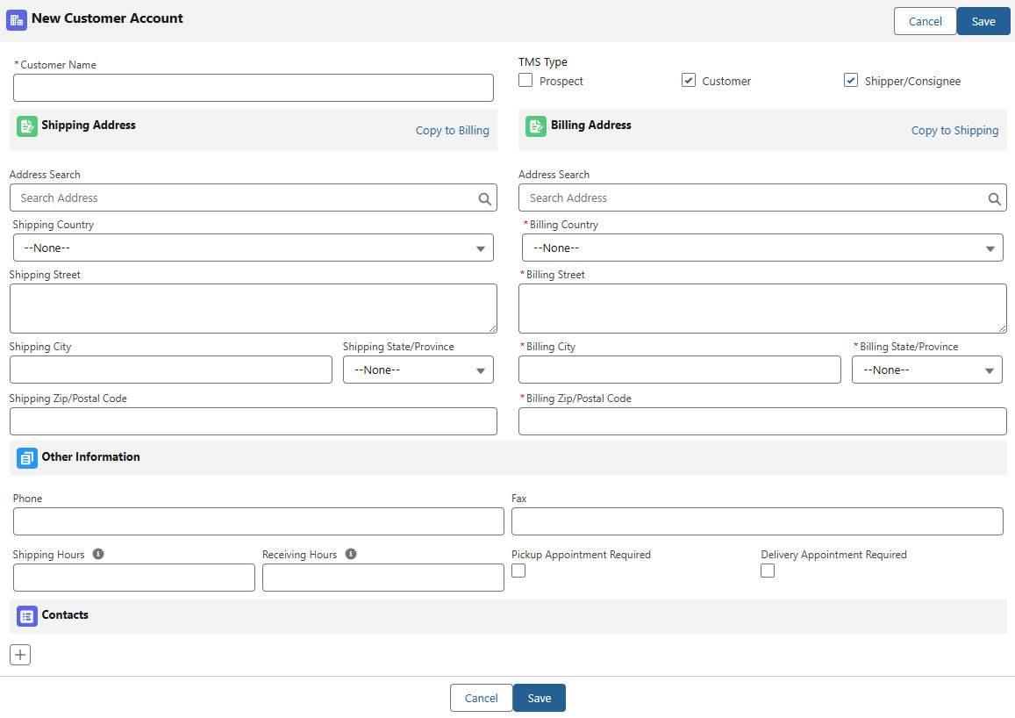Focus the Customer Name field
The height and width of the screenshot is (718, 1015).
(254, 88)
